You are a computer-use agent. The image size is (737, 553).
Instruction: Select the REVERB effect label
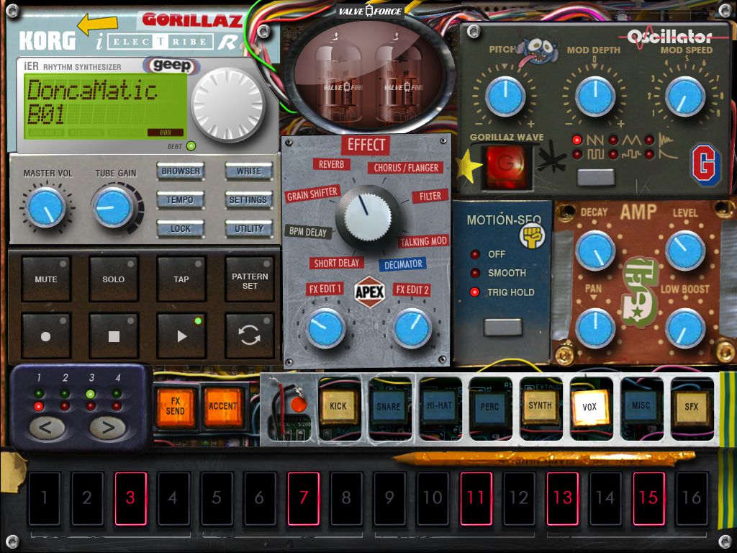click(x=331, y=164)
